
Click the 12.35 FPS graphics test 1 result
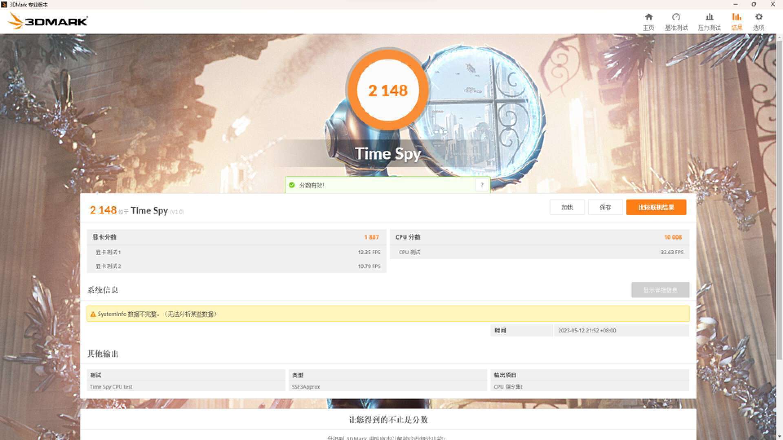tap(369, 252)
